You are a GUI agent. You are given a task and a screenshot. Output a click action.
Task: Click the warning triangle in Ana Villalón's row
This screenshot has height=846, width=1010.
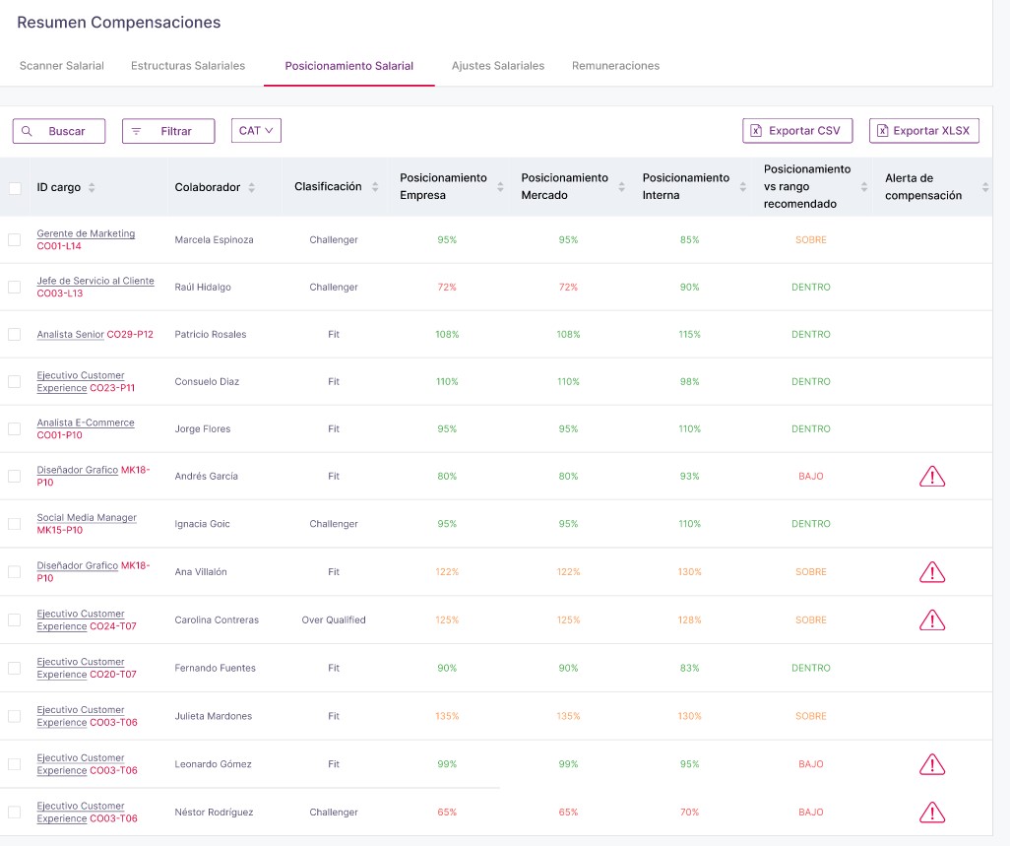pos(931,571)
